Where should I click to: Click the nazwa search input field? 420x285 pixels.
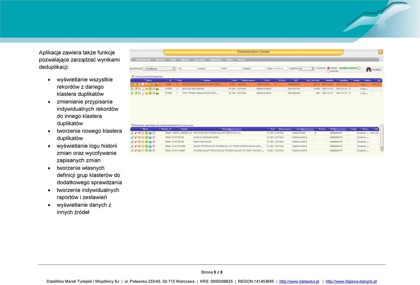[213, 69]
